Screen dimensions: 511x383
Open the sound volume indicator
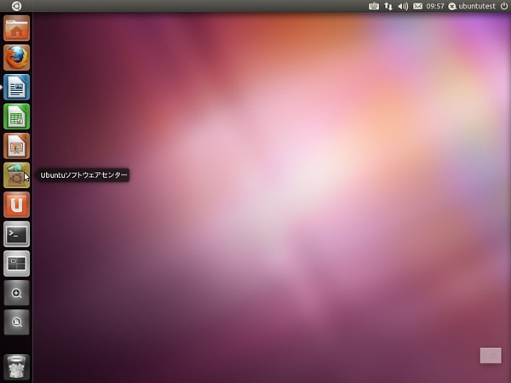click(403, 6)
